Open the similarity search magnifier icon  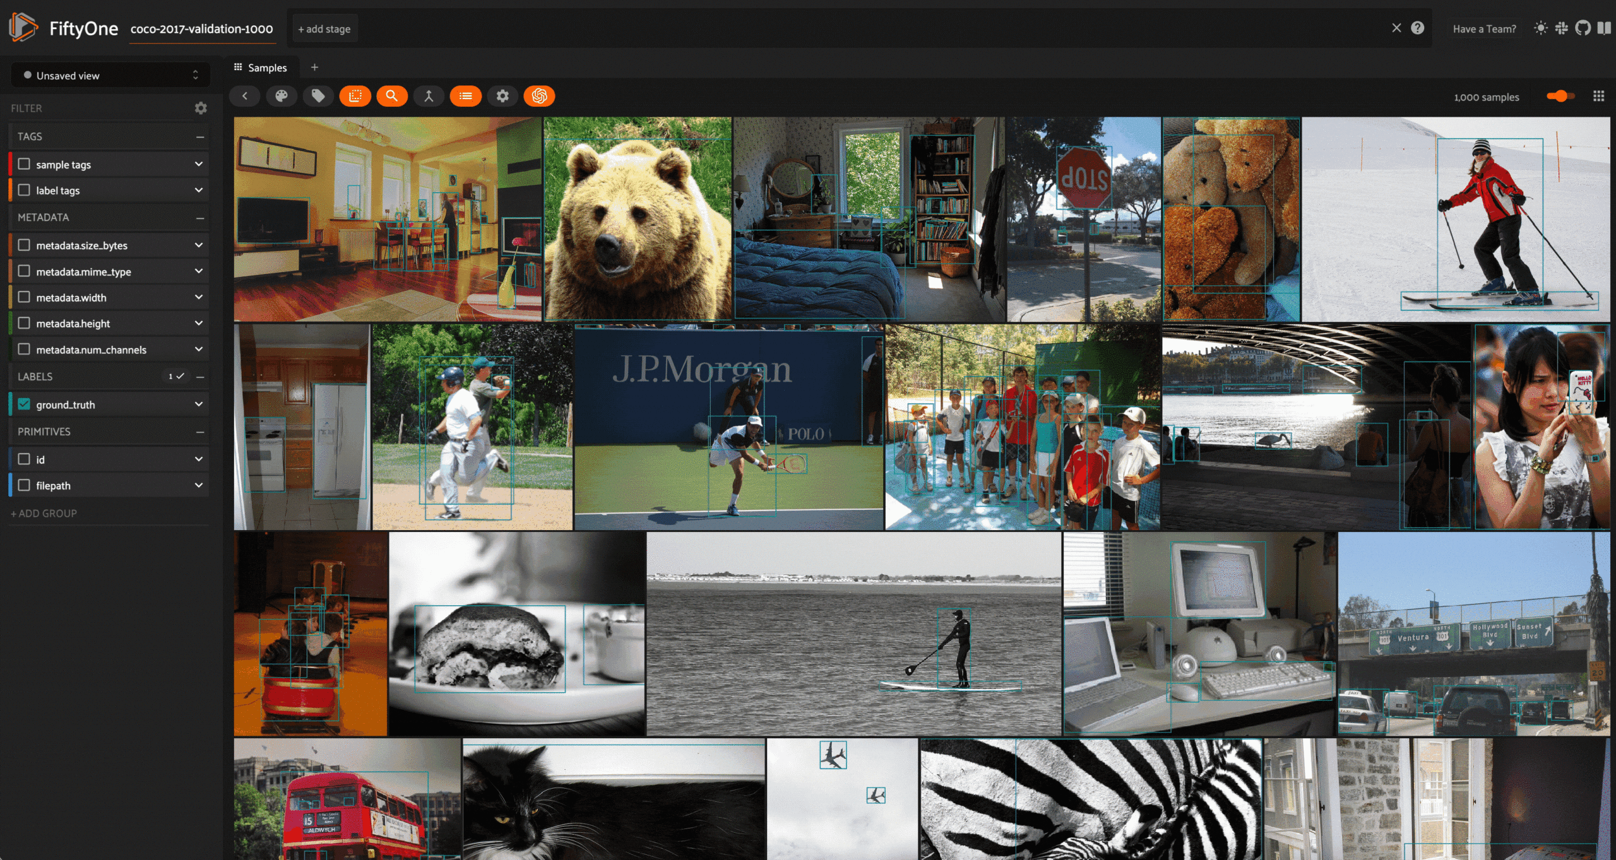point(392,96)
